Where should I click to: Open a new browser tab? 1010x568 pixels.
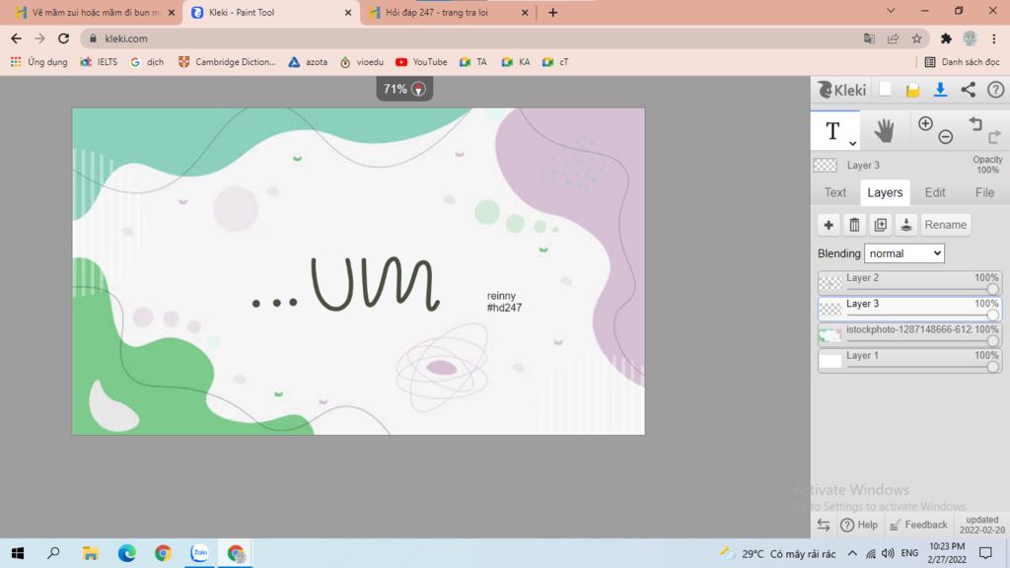point(552,12)
